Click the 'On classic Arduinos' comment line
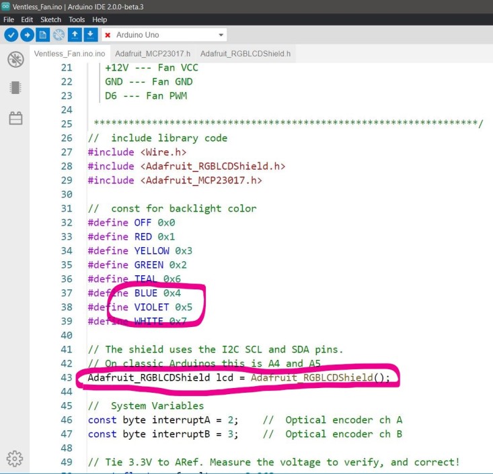The image size is (493, 474). point(204,363)
